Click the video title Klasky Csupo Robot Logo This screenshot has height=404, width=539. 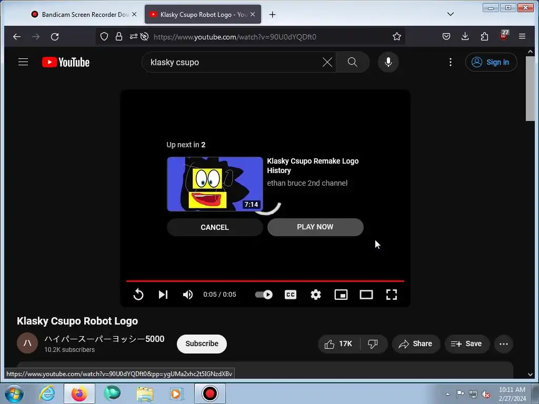77,321
